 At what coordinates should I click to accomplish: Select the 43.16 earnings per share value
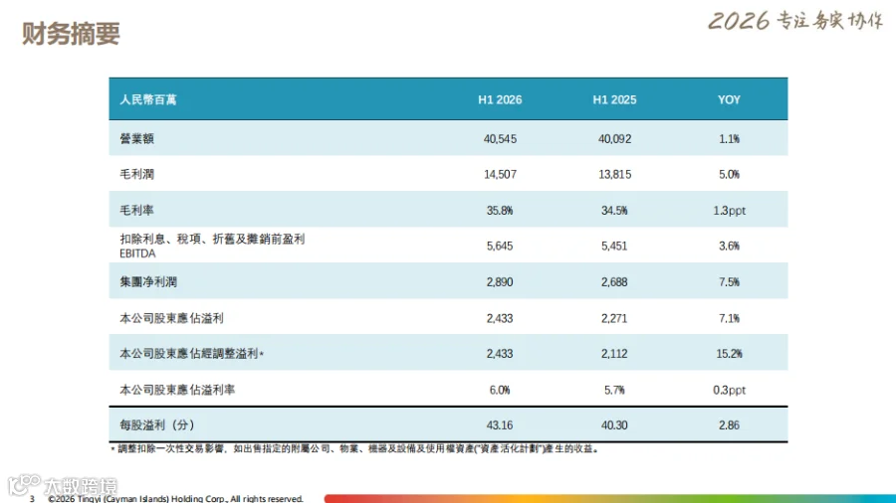(x=500, y=425)
